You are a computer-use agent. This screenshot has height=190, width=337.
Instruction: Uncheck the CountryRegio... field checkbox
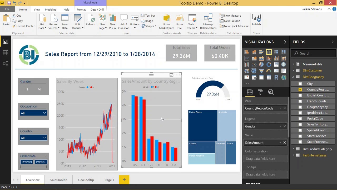[x=300, y=90]
